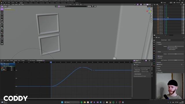Image resolution: width=185 pixels, height=104 pixels.
Task: Click the Windows taskbar search box
Action: pyautogui.click(x=72, y=102)
